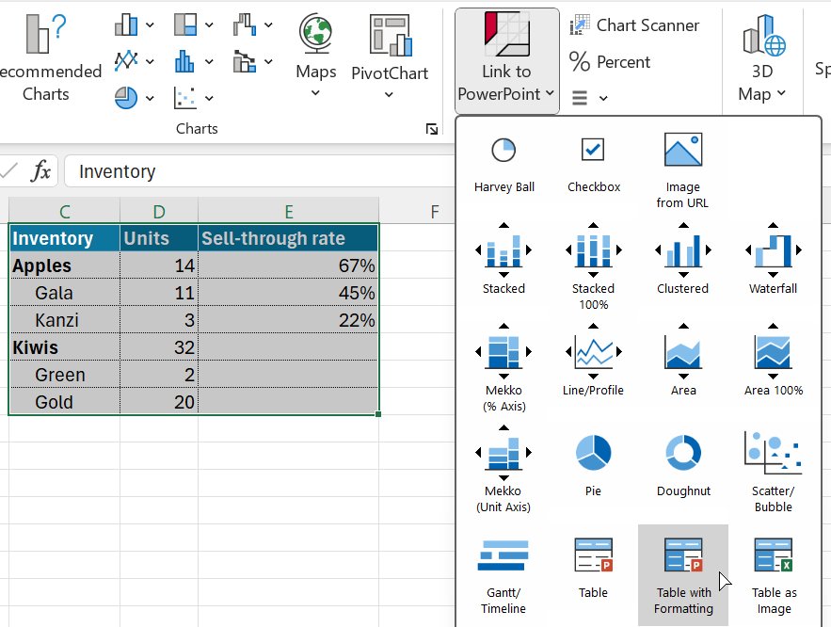
Task: Select column E header
Action: click(288, 212)
